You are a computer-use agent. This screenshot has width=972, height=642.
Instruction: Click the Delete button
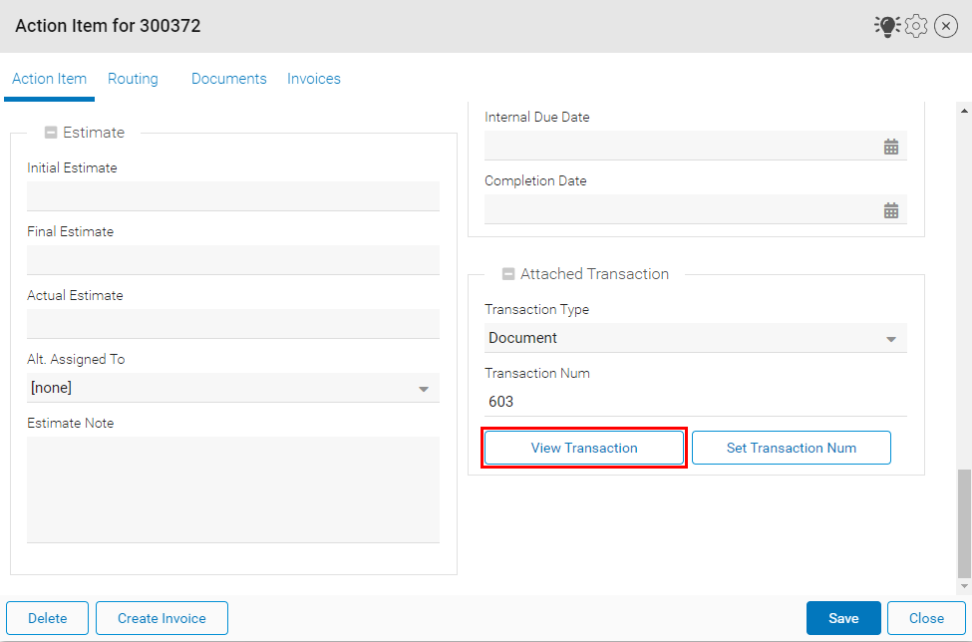47,618
